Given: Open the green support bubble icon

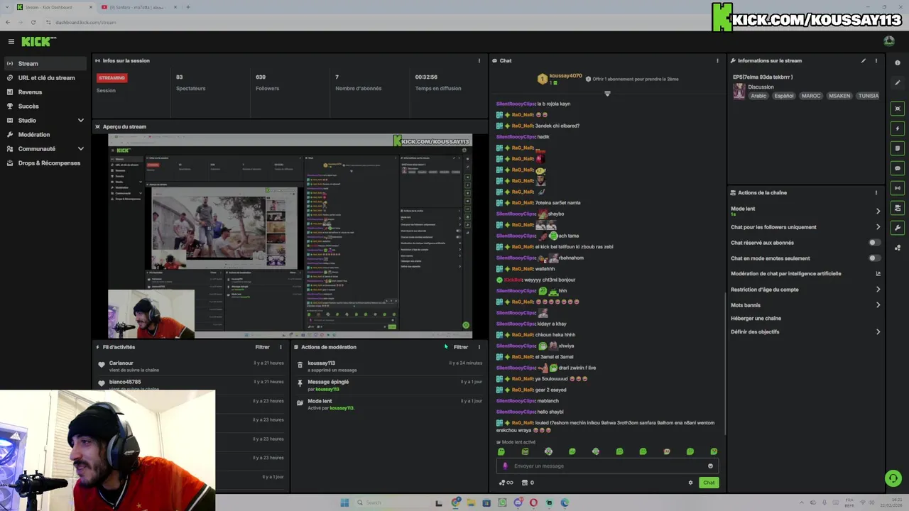Looking at the screenshot, I should click(x=893, y=478).
